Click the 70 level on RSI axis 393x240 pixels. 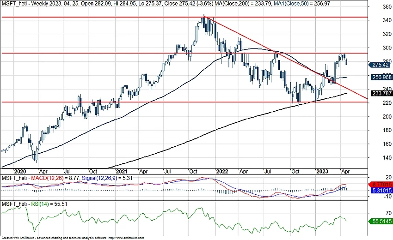point(389,213)
